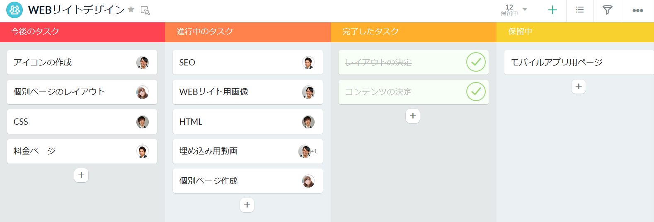654x222 pixels.
Task: Click assignee avatar on 個別ページ作成 card
Action: (308, 181)
